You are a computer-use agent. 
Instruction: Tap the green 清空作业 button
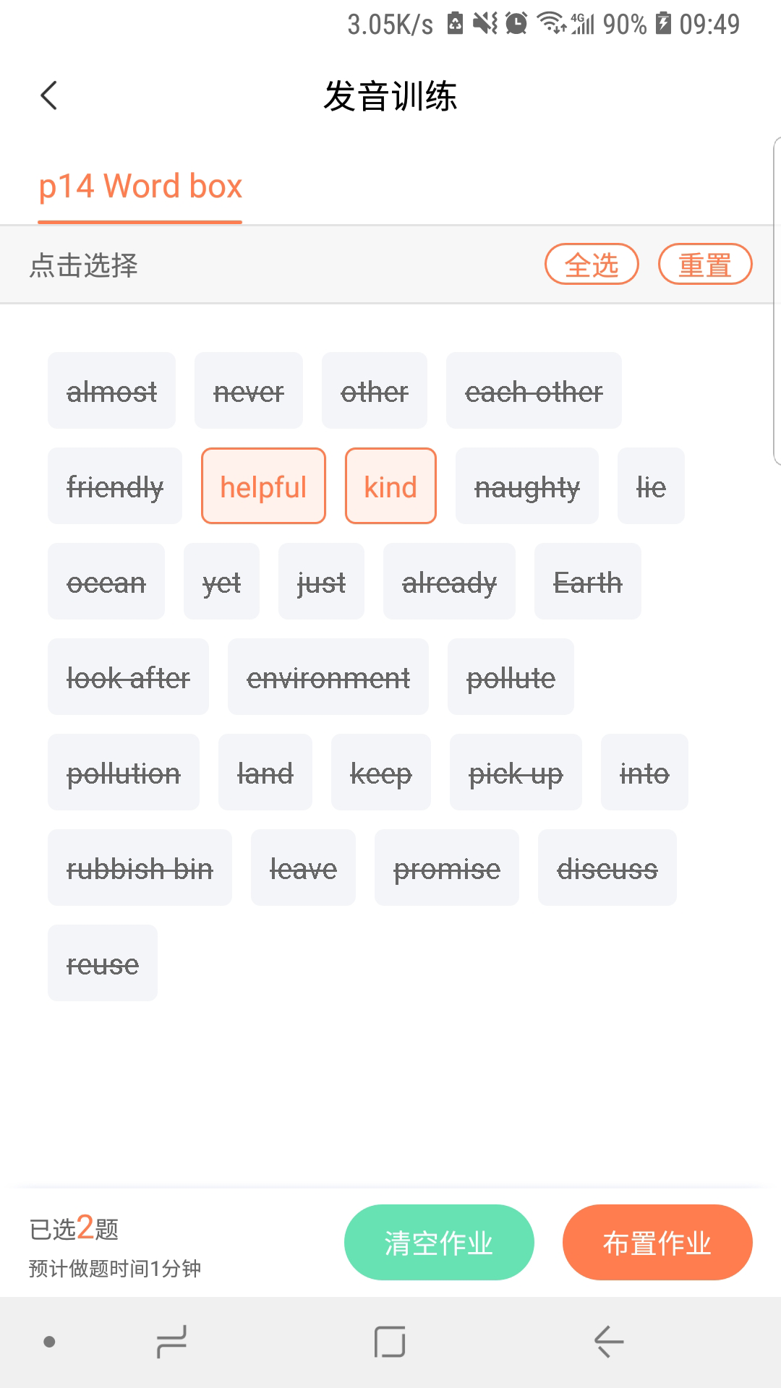tap(439, 1243)
